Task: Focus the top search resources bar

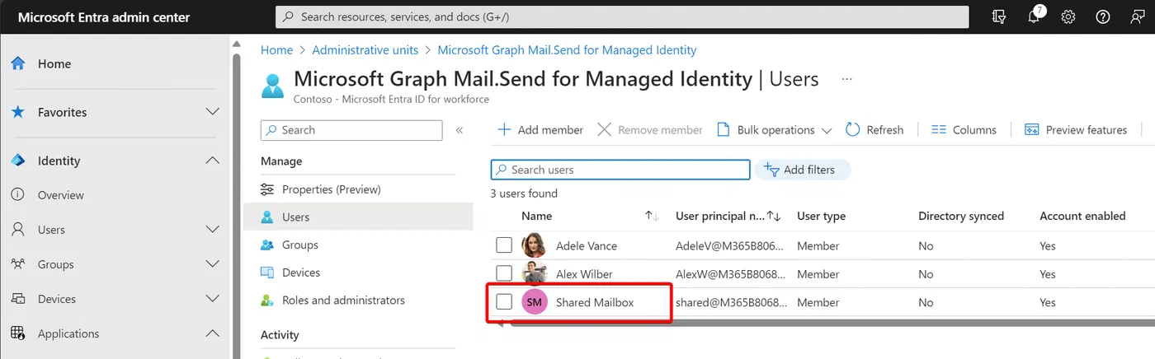Action: pos(622,16)
